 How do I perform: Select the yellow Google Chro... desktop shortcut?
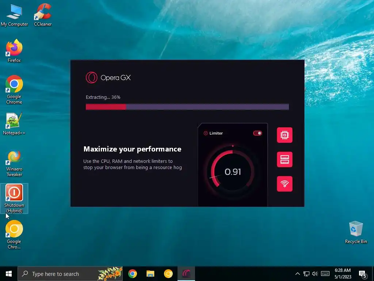pyautogui.click(x=14, y=235)
